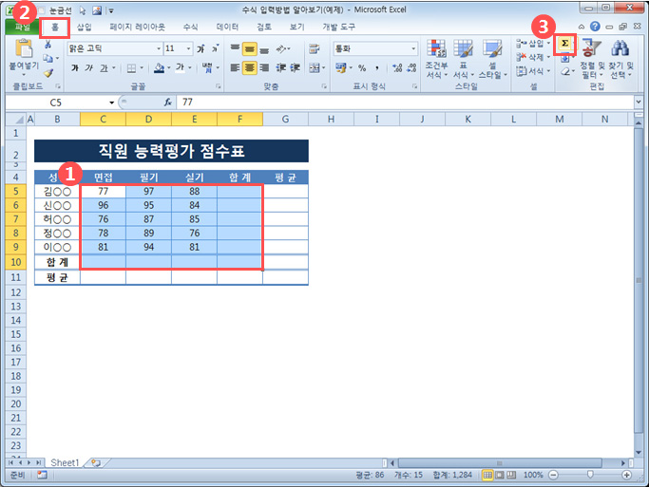Open Conditional Formatting (조건부 서식)
The width and height of the screenshot is (649, 487).
pos(437,59)
